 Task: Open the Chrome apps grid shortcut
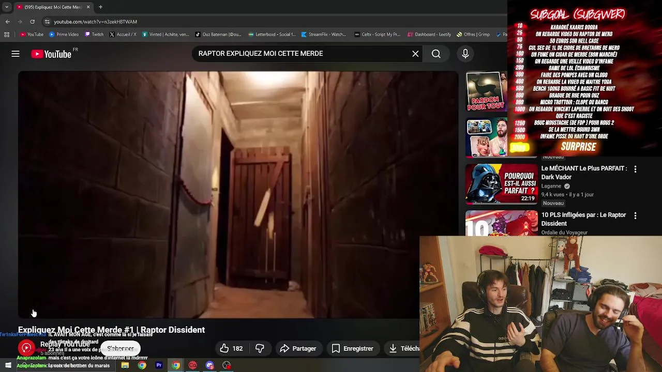[7, 35]
